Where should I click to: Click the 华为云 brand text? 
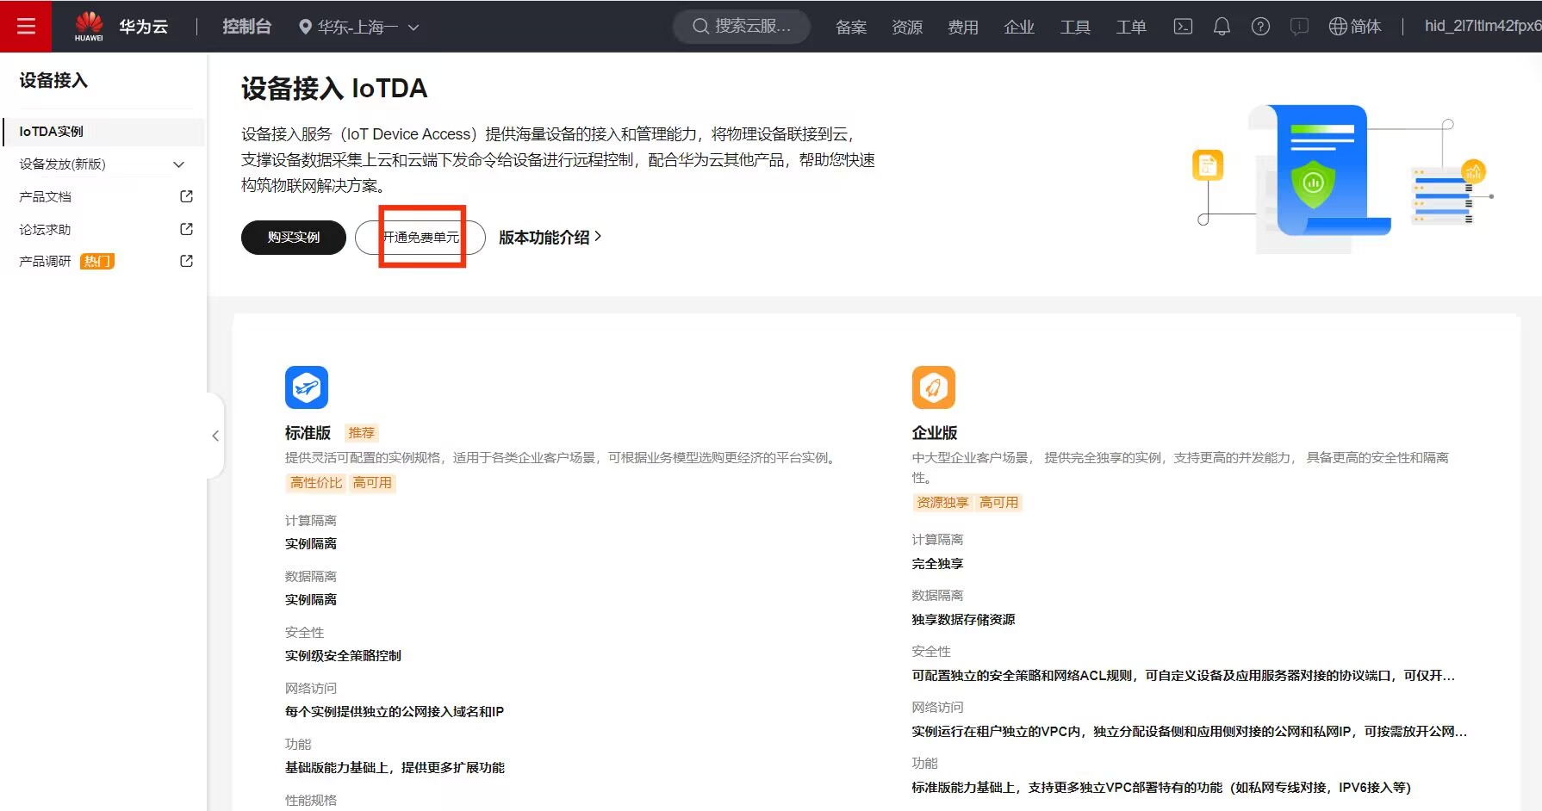point(143,27)
